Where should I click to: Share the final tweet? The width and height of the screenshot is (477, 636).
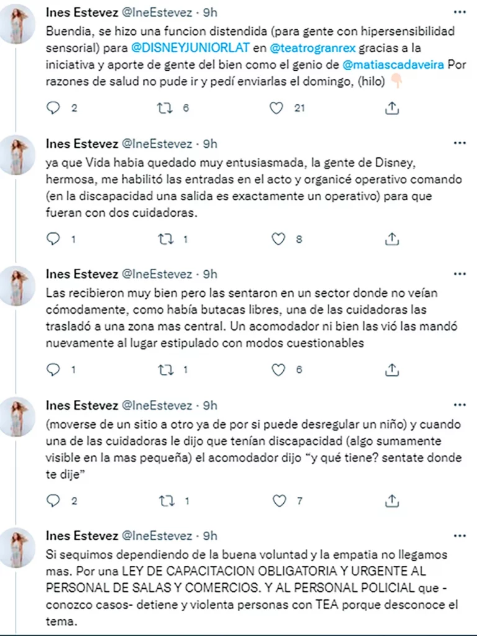tap(392, 634)
